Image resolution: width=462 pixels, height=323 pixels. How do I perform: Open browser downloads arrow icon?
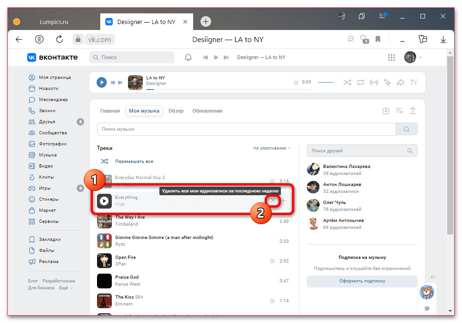tap(443, 39)
